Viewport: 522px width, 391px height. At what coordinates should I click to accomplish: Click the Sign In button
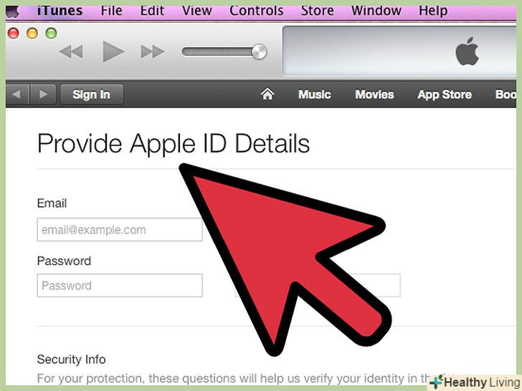(x=92, y=95)
